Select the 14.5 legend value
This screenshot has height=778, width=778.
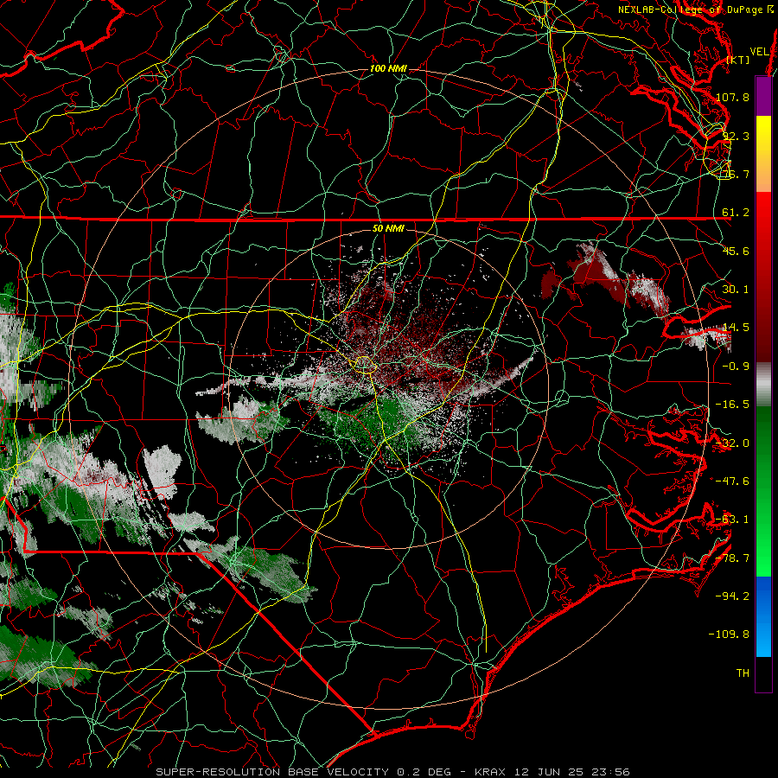(736, 328)
